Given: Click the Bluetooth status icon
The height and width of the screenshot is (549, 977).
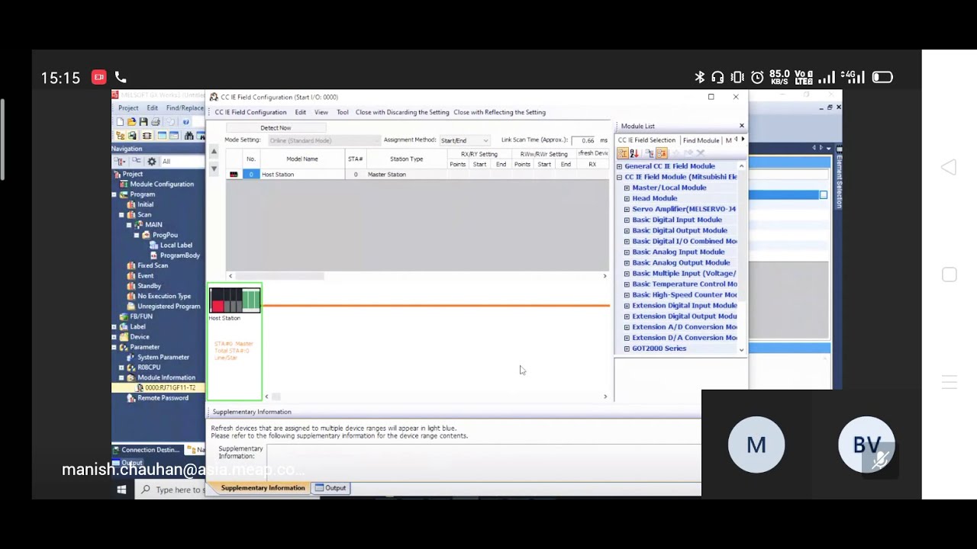Looking at the screenshot, I should click(x=700, y=77).
